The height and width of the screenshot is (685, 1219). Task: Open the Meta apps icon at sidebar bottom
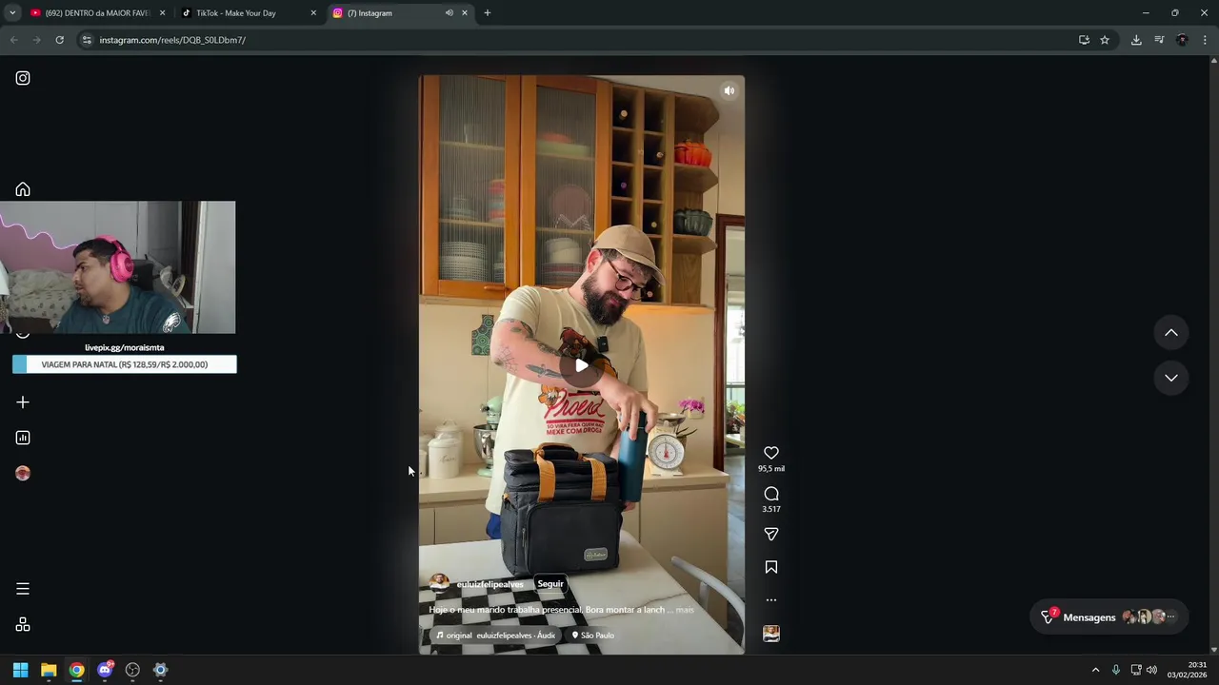coord(23,624)
